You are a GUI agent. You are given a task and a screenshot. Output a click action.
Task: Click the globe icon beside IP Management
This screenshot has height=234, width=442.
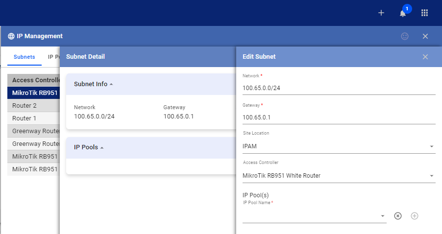[x=11, y=36]
